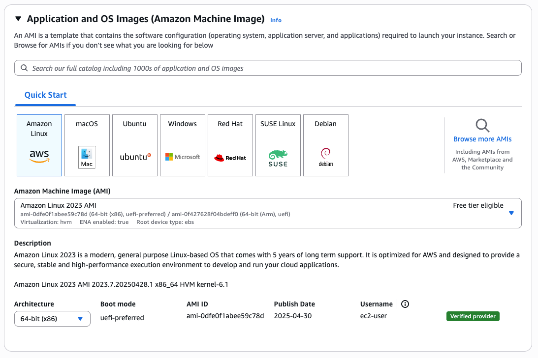The height and width of the screenshot is (358, 538).
Task: Click the Boot mode label
Action: [118, 304]
